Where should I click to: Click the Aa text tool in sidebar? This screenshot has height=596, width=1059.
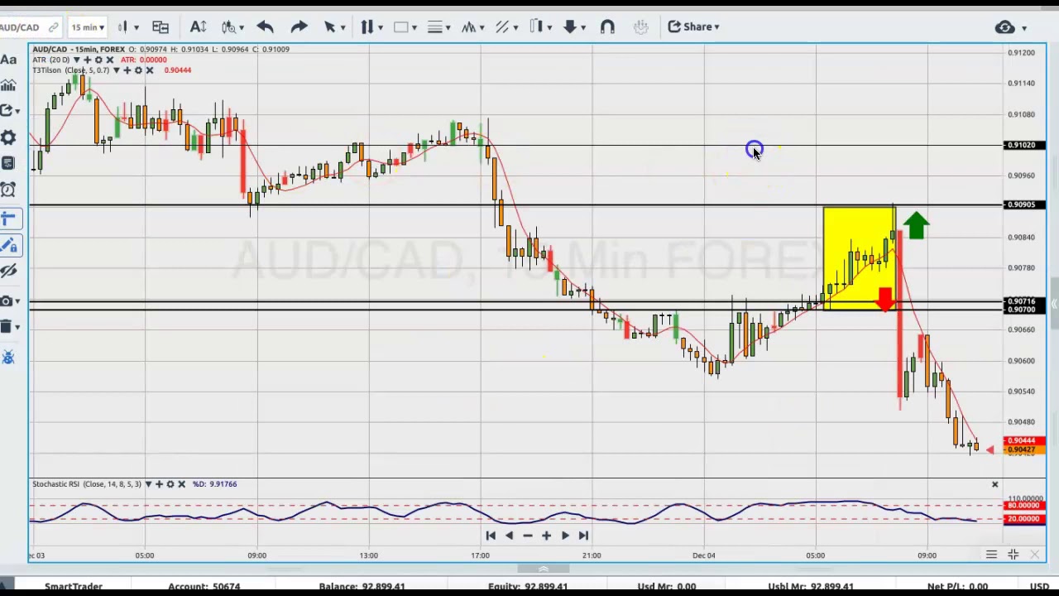point(8,60)
